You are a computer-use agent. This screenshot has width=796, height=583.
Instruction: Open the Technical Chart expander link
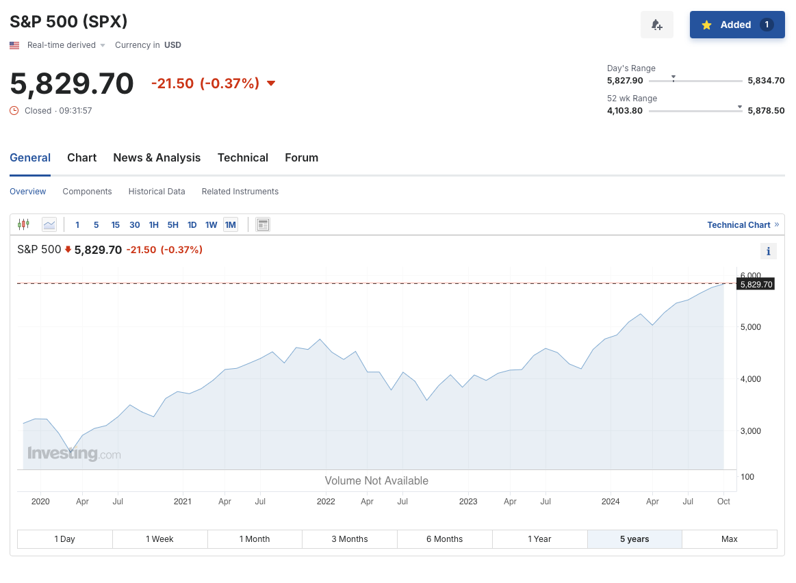click(x=743, y=224)
